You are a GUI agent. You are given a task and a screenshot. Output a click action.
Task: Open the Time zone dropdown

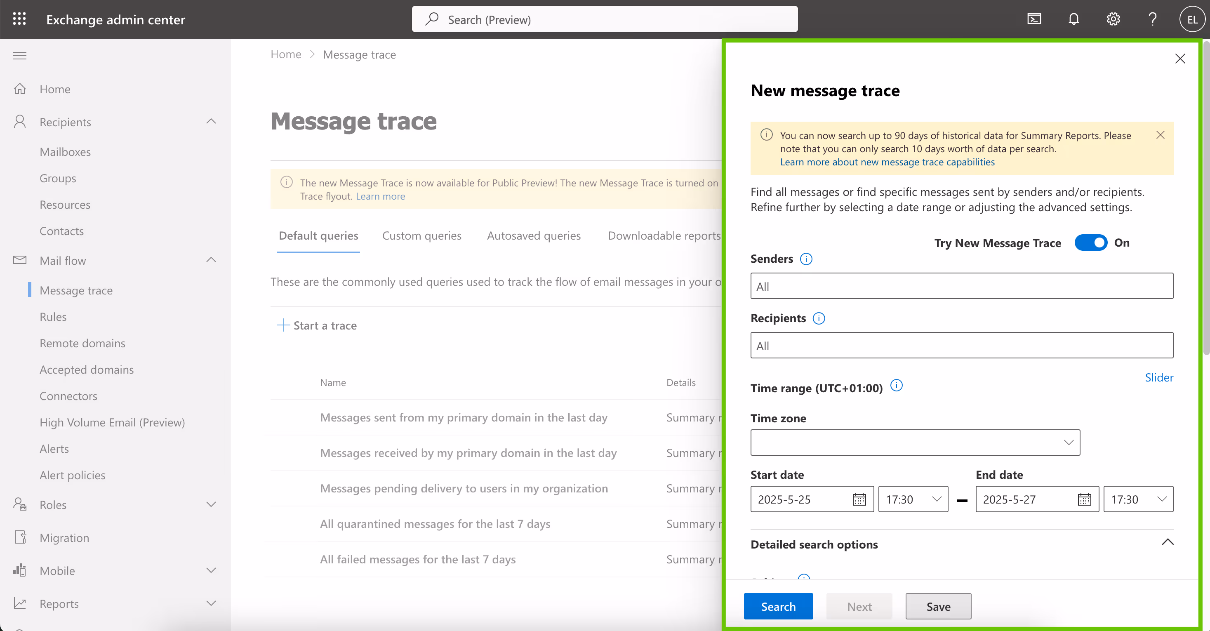coord(915,443)
